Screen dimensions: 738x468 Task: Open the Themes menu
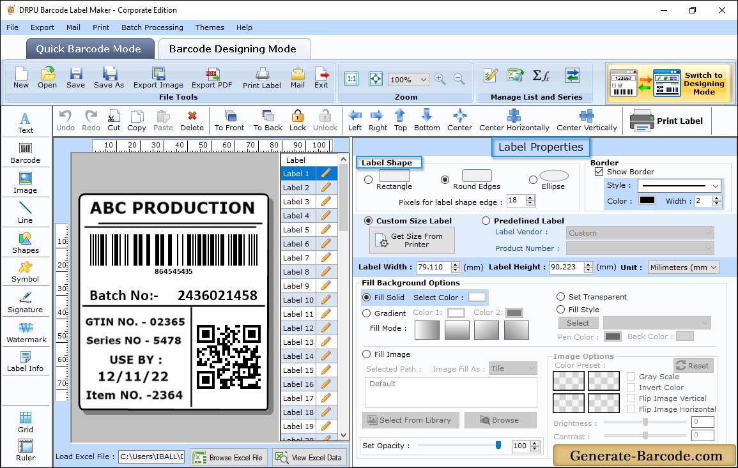coord(210,27)
